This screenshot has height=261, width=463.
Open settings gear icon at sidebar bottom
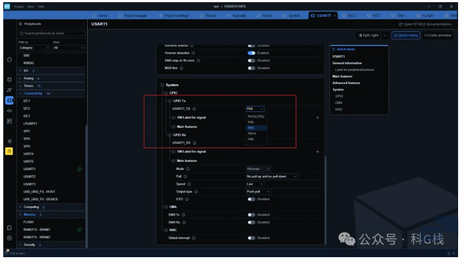coord(9,238)
